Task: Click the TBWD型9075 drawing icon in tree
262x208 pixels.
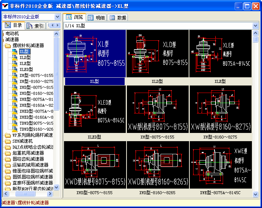Action: 15,123
